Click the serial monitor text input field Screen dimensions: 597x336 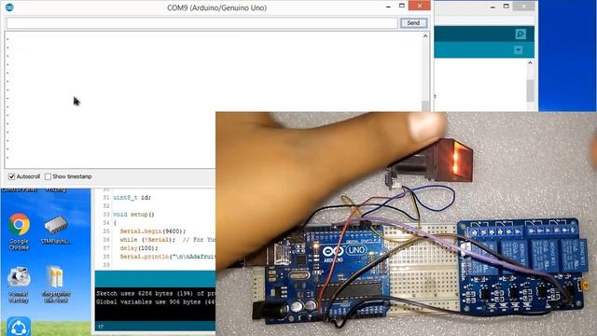[x=201, y=22]
